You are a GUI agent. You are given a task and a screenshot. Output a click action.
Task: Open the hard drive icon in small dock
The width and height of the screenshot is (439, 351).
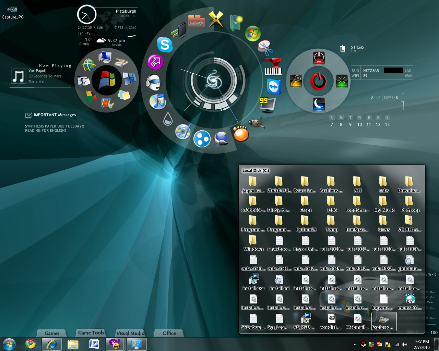pyautogui.click(x=121, y=63)
